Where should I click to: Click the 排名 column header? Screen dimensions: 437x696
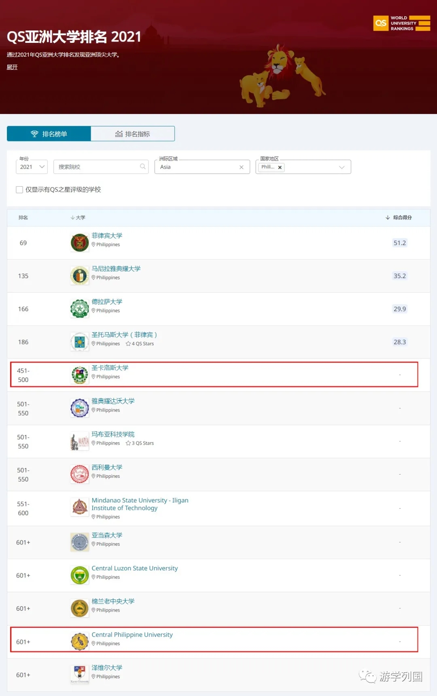click(x=23, y=217)
